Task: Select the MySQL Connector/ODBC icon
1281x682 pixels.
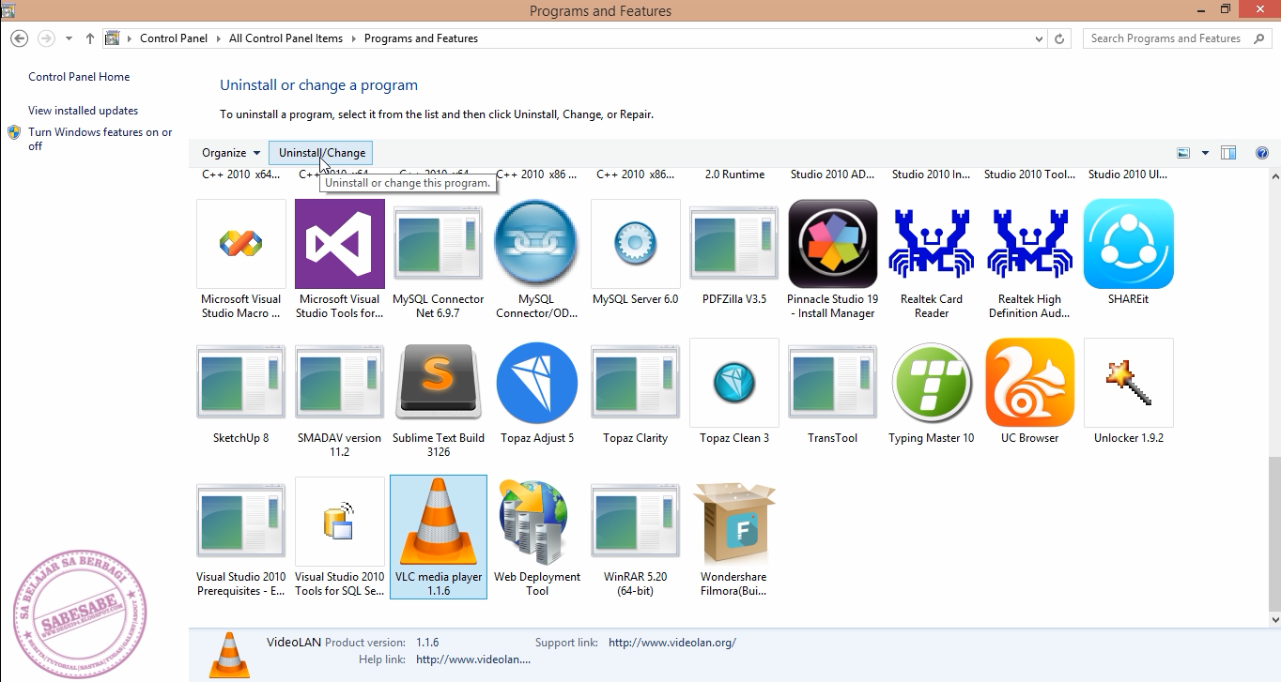Action: coord(536,244)
